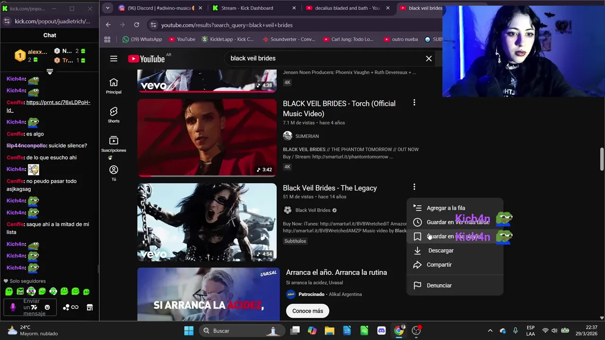Open Black Veil Brides - The Legacy title
This screenshot has height=340, width=605.
tap(330, 188)
